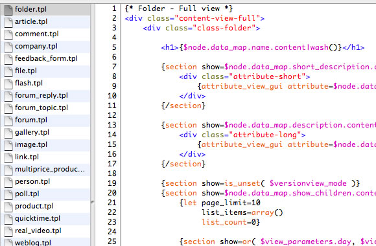
Task: Click the image.tpl file icon
Action: click(x=8, y=145)
